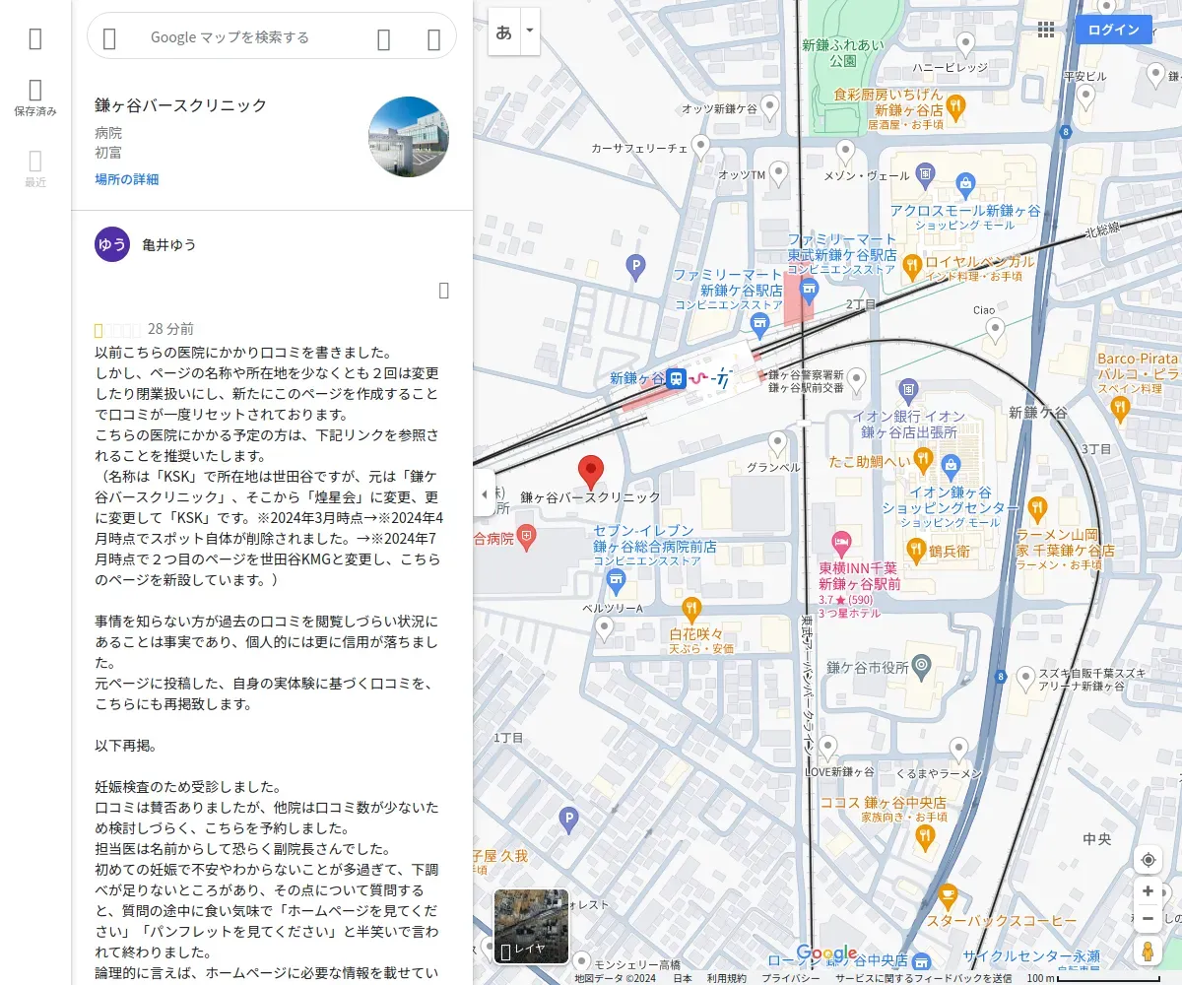Click メゾン・ヴェール place marker

point(845,152)
